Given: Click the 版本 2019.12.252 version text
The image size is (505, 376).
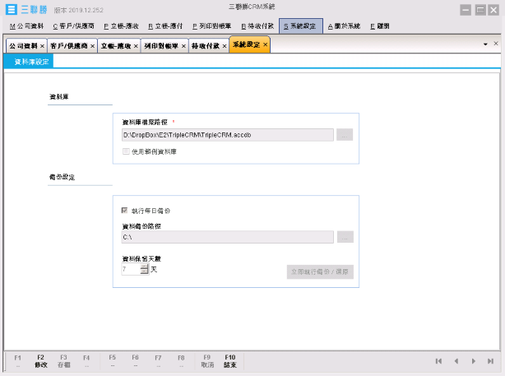Looking at the screenshot, I should click(x=79, y=11).
